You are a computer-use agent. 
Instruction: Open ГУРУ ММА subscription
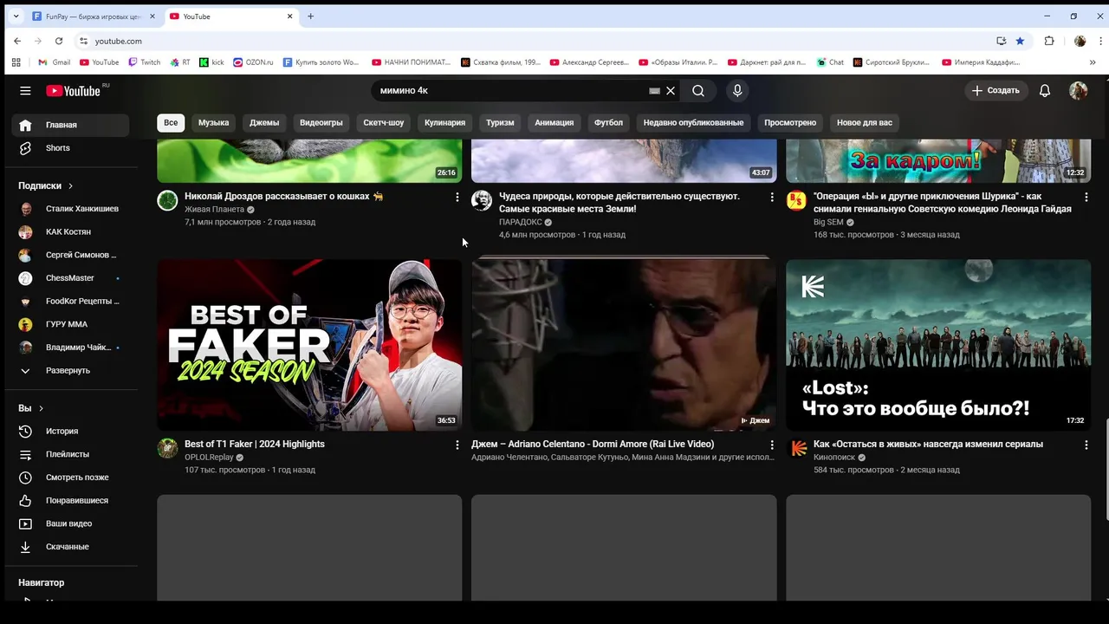point(70,324)
